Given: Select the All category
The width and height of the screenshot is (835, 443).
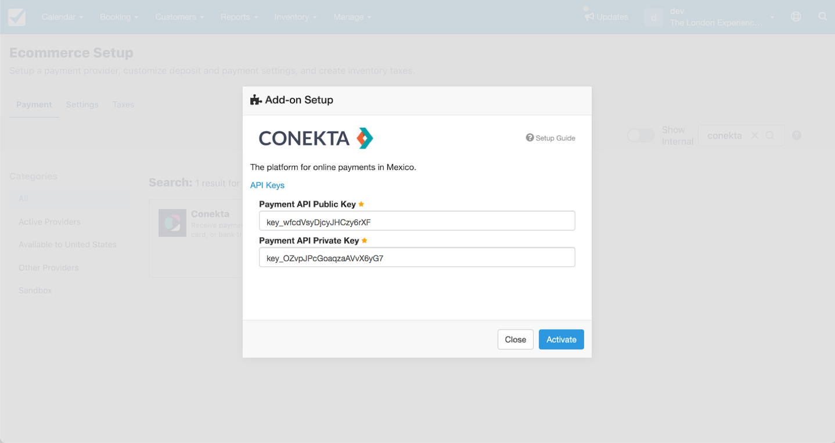Looking at the screenshot, I should click(x=71, y=199).
